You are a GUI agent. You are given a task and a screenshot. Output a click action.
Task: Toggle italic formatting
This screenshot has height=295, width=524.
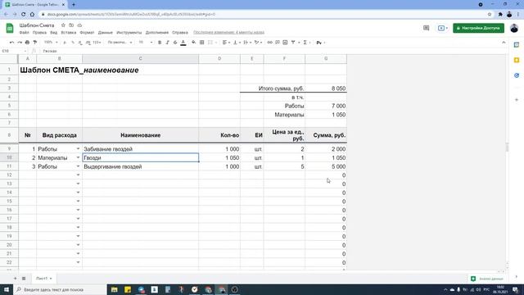[x=167, y=43]
